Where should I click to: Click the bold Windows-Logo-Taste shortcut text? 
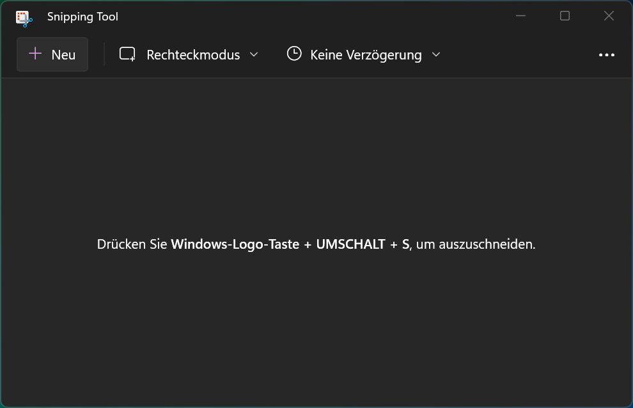[235, 244]
